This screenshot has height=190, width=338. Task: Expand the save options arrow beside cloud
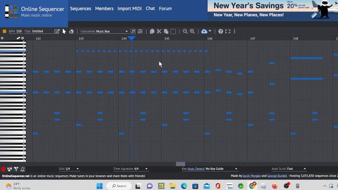(x=210, y=31)
